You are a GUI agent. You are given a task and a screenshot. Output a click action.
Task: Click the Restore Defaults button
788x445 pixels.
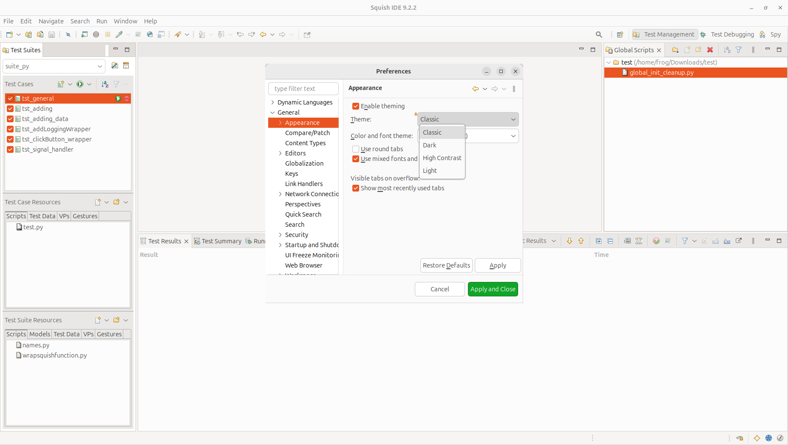(x=446, y=265)
